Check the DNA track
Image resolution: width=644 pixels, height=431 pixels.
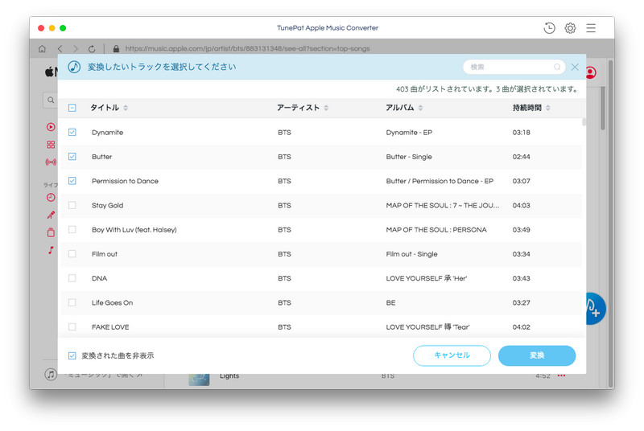click(x=72, y=278)
